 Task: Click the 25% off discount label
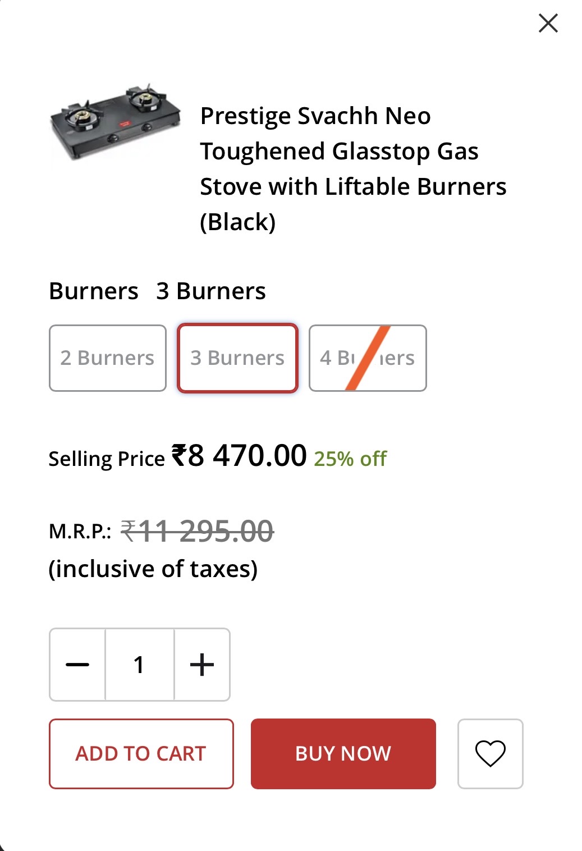tap(350, 459)
